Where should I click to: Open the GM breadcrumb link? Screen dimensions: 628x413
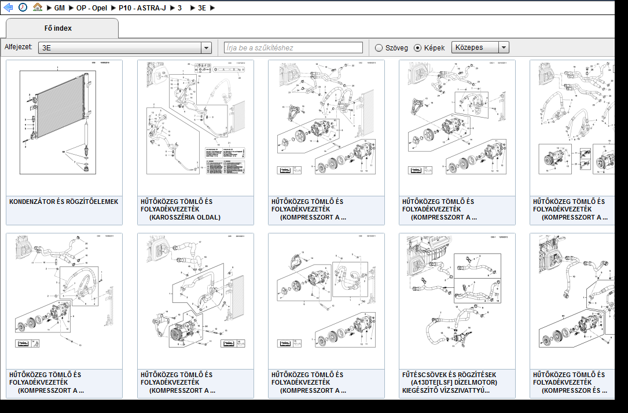(59, 8)
